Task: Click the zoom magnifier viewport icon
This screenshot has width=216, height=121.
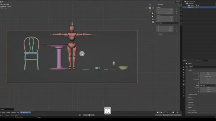Action: pos(153,13)
